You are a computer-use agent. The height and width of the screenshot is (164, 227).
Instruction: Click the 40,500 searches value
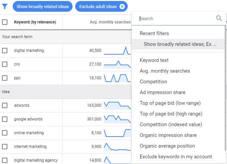coord(95,51)
